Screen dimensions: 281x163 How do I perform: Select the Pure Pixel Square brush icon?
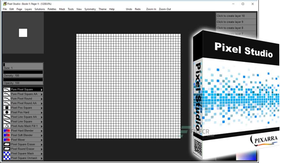pos(7,89)
